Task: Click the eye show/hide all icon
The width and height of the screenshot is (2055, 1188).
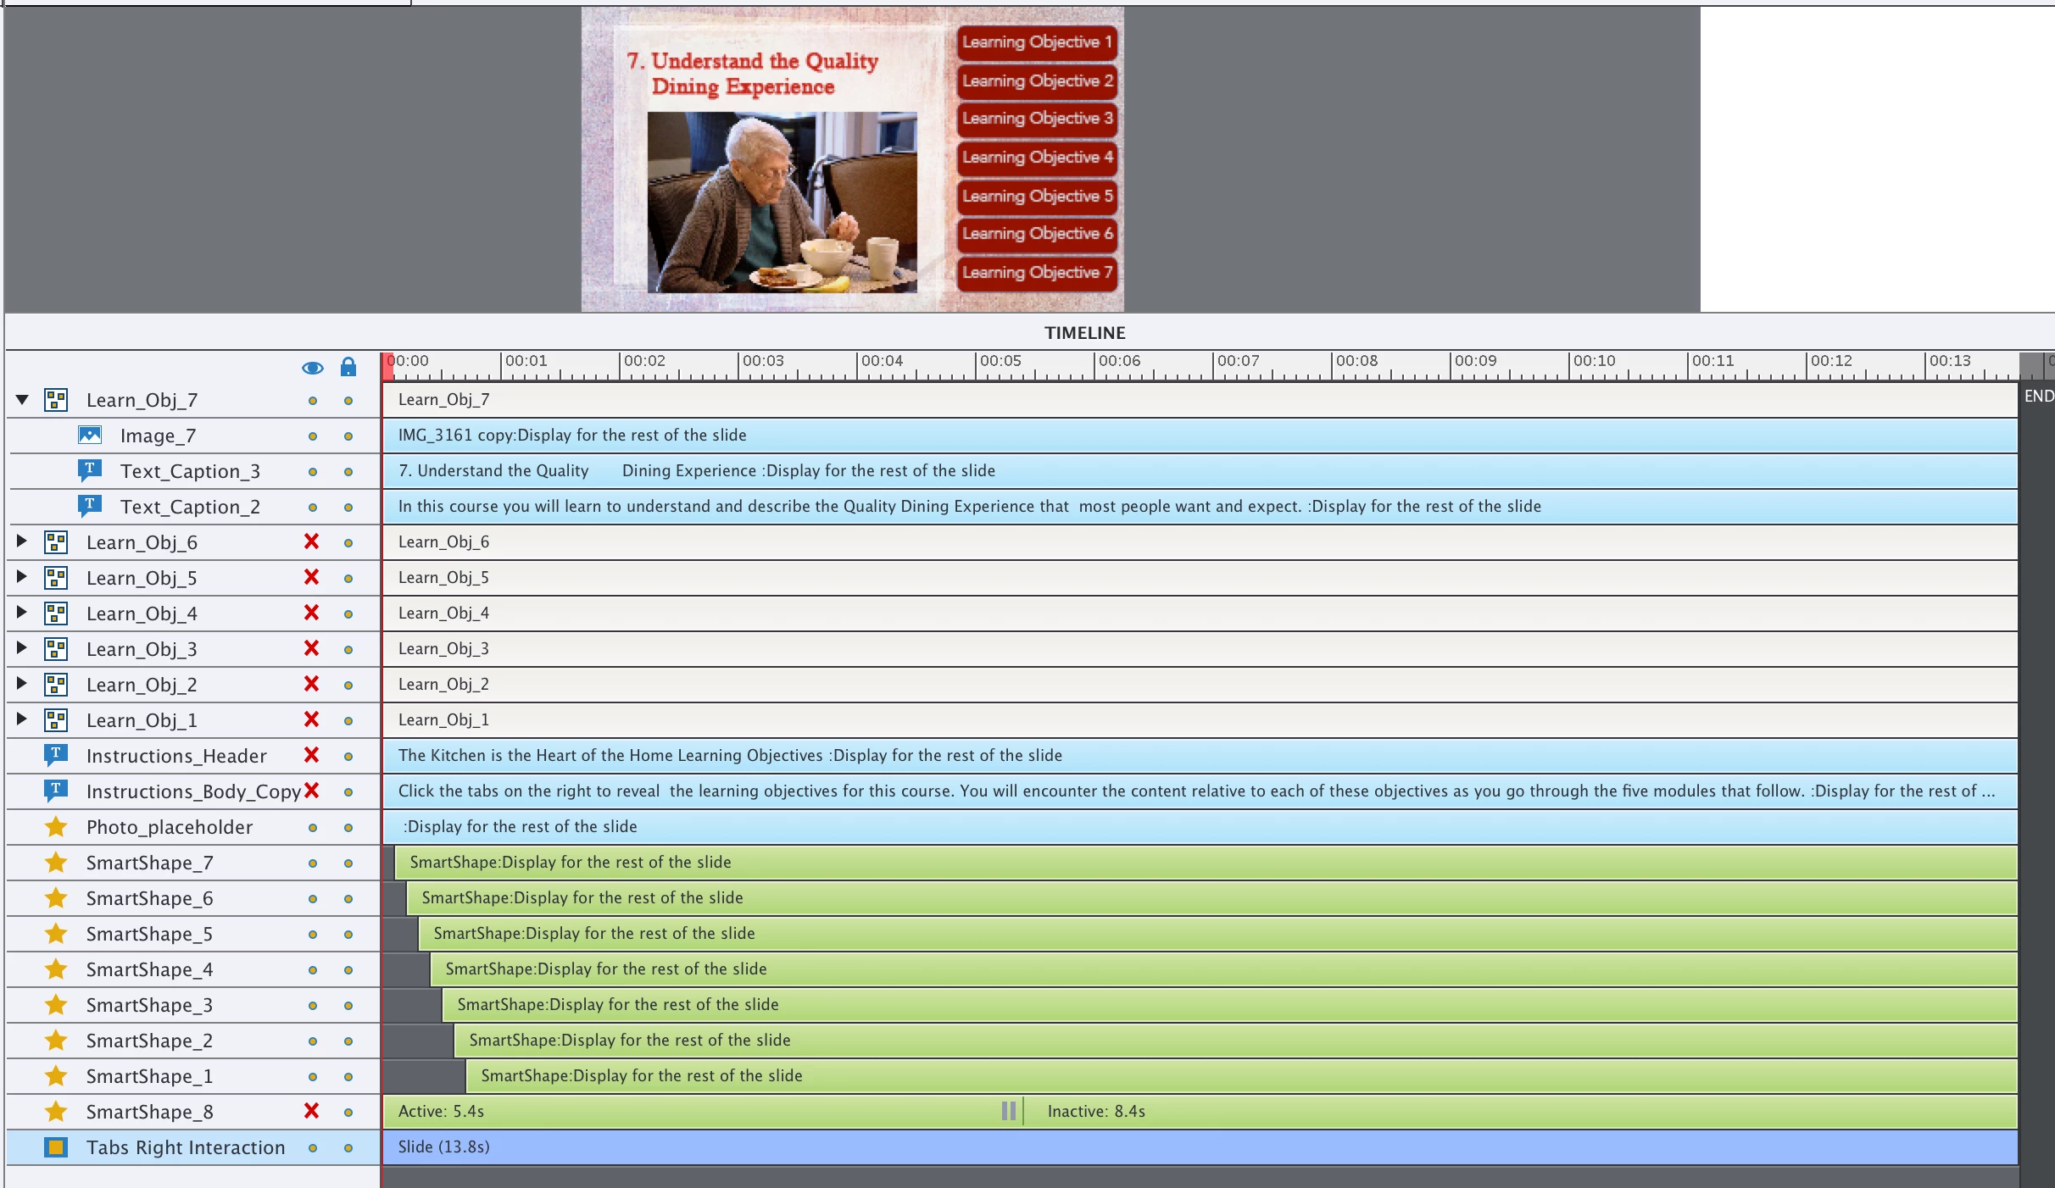Action: click(312, 368)
